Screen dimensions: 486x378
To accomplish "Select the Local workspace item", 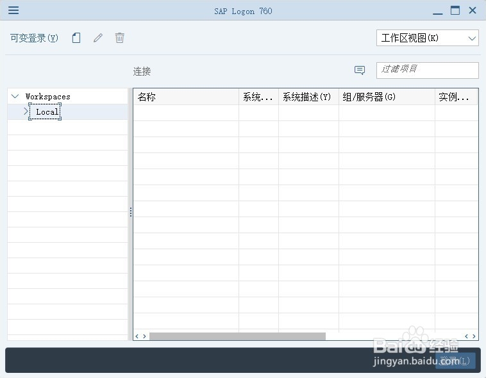I will 46,111.
